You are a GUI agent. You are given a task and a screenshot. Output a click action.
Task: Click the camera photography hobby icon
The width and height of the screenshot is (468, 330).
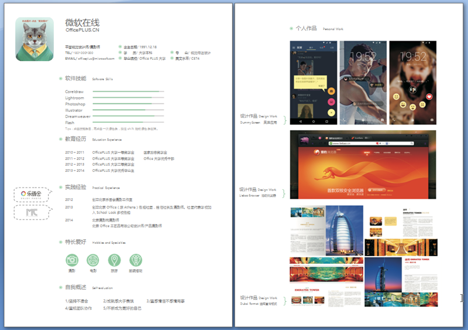pos(72,260)
